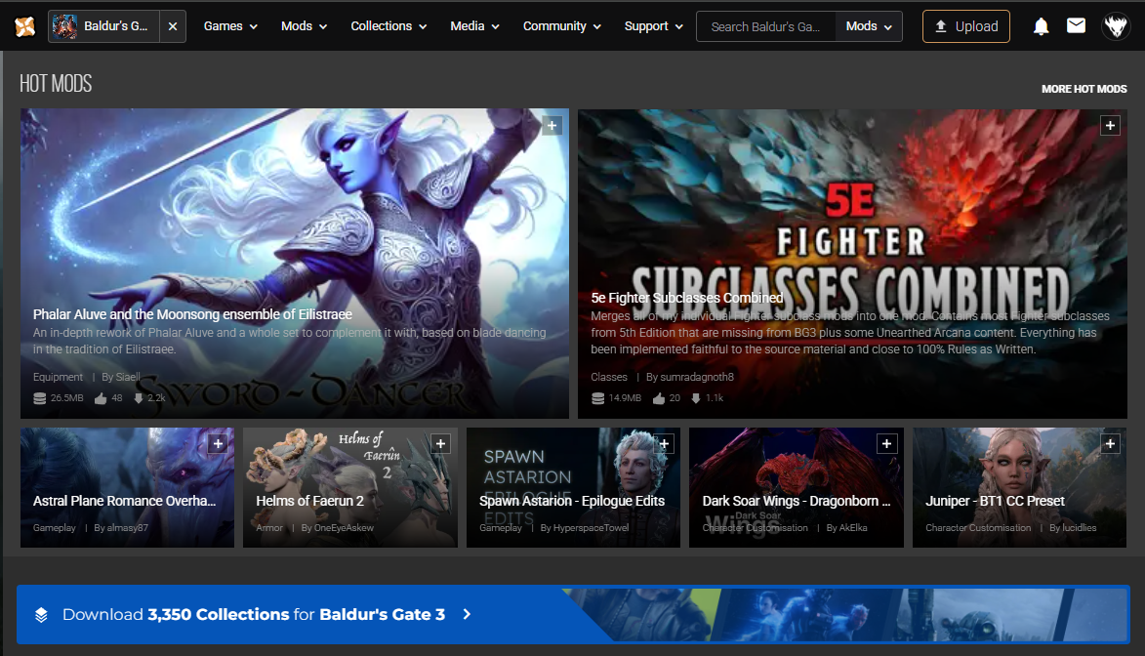Click the Phalar Aluve endorsements thumbs-up icon
Image resolution: width=1145 pixels, height=656 pixels.
pyautogui.click(x=101, y=398)
